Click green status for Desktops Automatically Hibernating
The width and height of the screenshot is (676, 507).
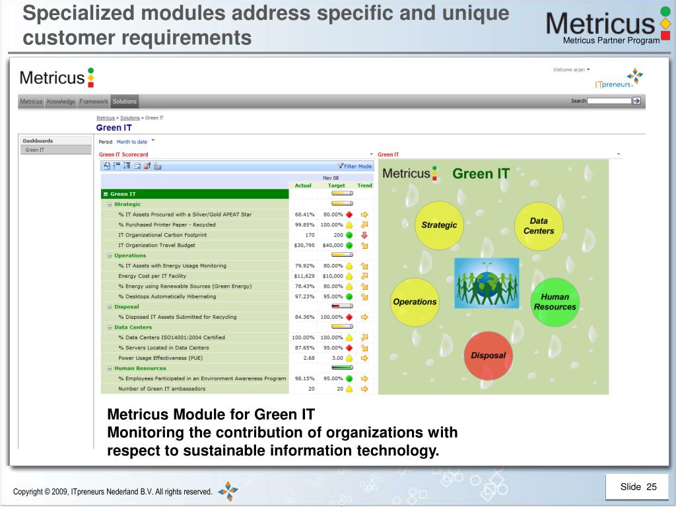pos(349,297)
